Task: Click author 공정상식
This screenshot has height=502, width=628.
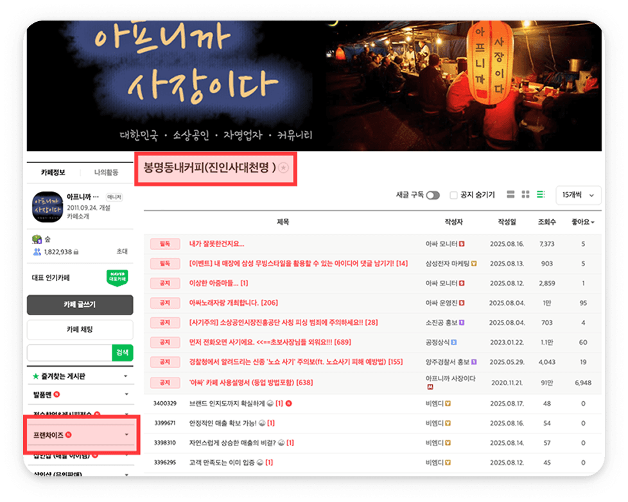Action: pos(438,342)
